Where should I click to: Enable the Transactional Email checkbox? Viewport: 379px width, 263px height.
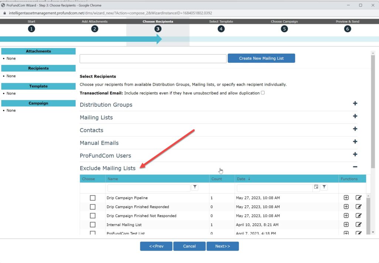pyautogui.click(x=263, y=93)
